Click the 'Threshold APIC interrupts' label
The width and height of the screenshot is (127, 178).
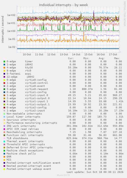[x=26, y=144]
